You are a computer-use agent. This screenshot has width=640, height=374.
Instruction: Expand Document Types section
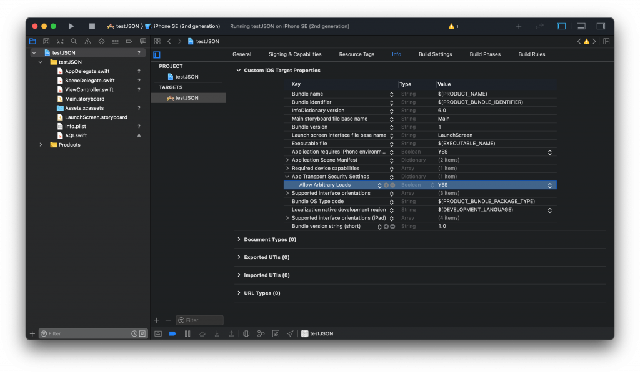pyautogui.click(x=239, y=239)
